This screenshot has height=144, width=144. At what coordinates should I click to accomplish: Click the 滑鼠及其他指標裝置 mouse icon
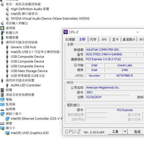click(2, 95)
